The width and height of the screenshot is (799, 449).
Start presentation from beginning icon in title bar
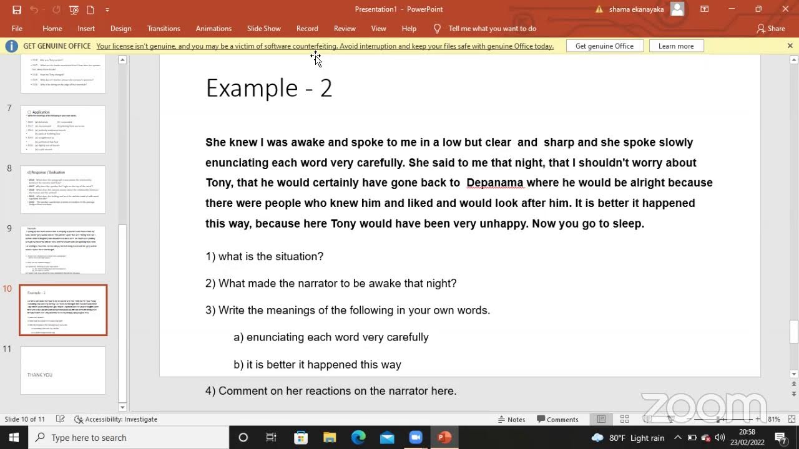click(74, 9)
